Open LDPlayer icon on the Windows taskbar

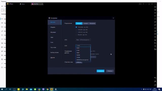(x=52, y=89)
